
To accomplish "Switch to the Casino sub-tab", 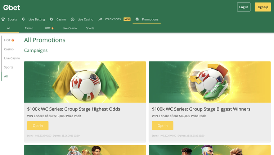I will pyautogui.click(x=29, y=28).
